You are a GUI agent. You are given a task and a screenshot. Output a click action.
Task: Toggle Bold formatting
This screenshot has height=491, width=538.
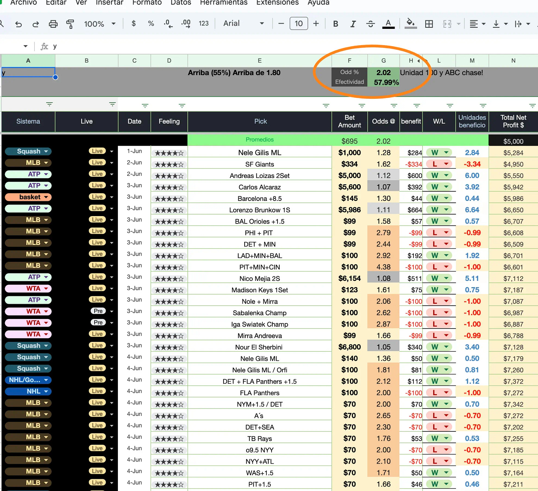tap(336, 24)
